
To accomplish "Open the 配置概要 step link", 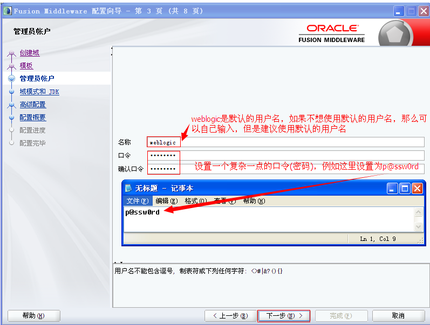I will [x=33, y=117].
